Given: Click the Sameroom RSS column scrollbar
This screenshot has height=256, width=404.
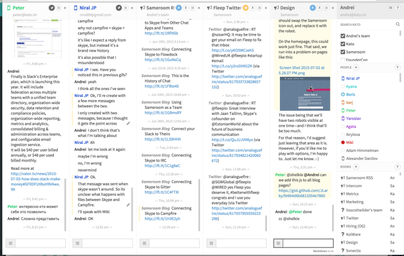Looking at the screenshot, I should [x=199, y=205].
